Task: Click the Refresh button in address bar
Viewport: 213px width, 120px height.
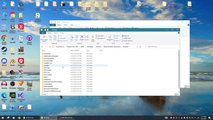Action: (140, 47)
